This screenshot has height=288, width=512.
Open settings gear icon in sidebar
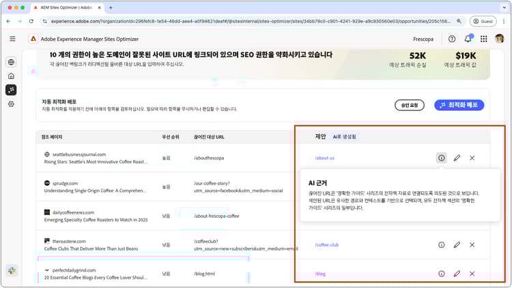pyautogui.click(x=11, y=104)
